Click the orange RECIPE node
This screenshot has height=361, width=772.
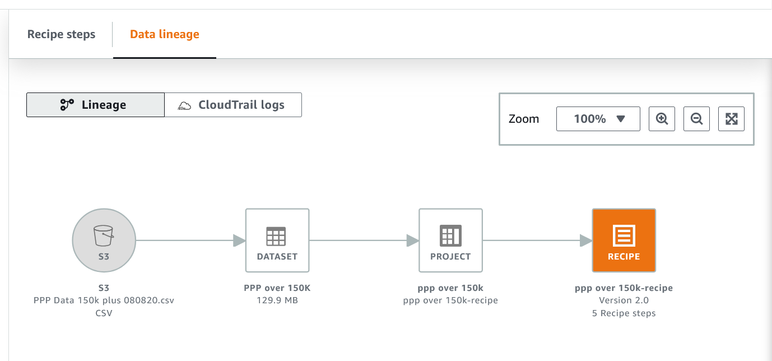click(x=624, y=240)
